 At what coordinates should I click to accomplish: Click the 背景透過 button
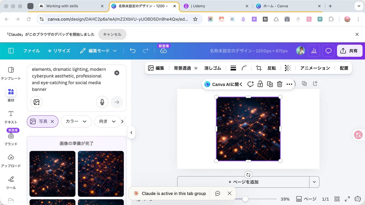[x=186, y=68]
